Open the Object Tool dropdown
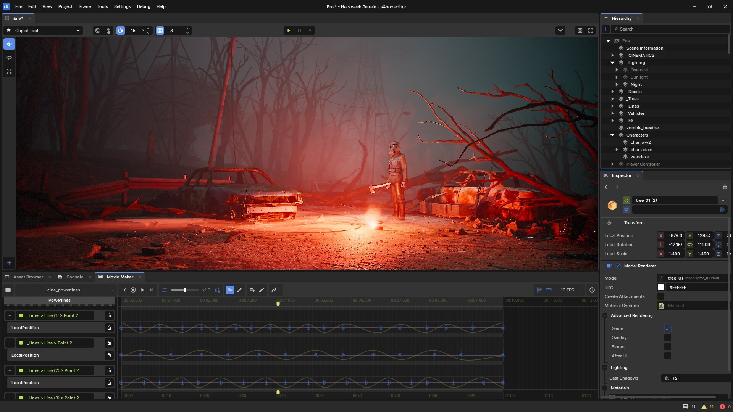 click(43, 31)
